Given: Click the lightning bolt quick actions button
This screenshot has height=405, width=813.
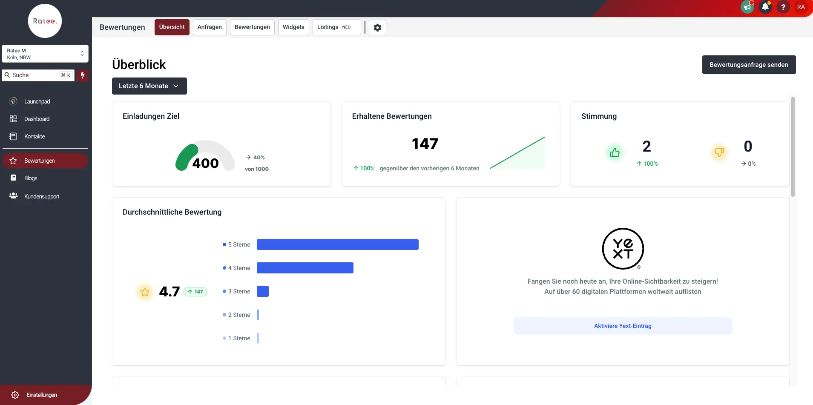Looking at the screenshot, I should pyautogui.click(x=83, y=75).
